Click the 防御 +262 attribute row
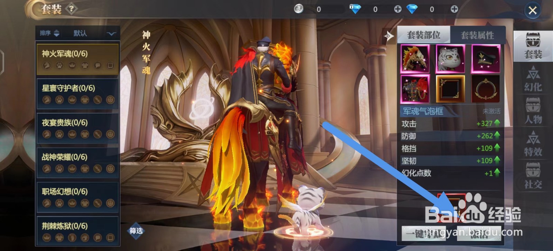Screen dimensions: 553x251 coord(451,136)
